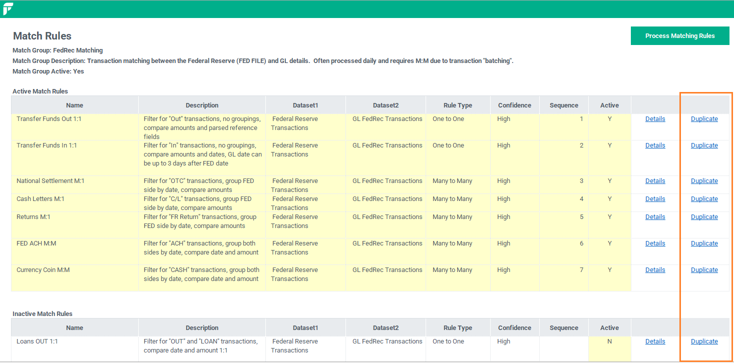Viewport: 734px width, 363px height.
Task: Select the Loans OUT 1:1 name cell
Action: 75,348
